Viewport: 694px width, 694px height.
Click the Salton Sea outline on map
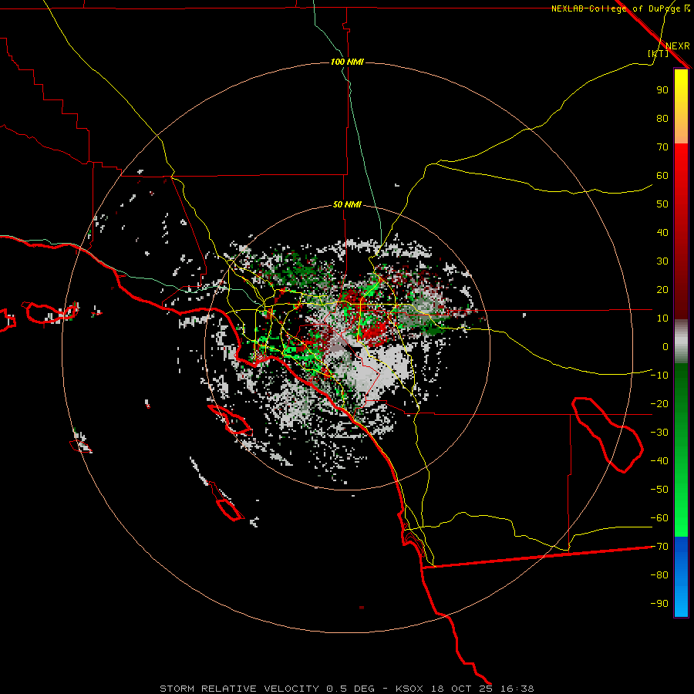[x=608, y=435]
